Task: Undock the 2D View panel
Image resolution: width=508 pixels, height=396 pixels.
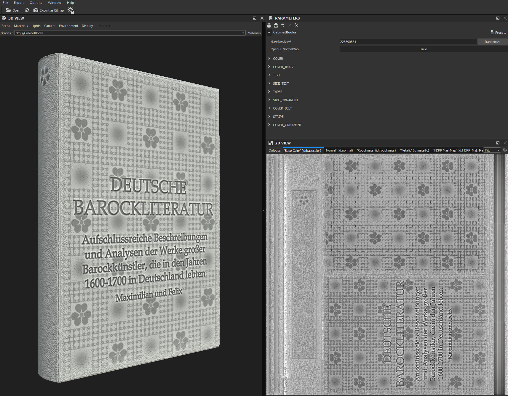Action: 498,143
